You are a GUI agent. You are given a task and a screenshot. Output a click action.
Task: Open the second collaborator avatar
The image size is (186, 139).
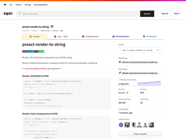[x=127, y=125]
